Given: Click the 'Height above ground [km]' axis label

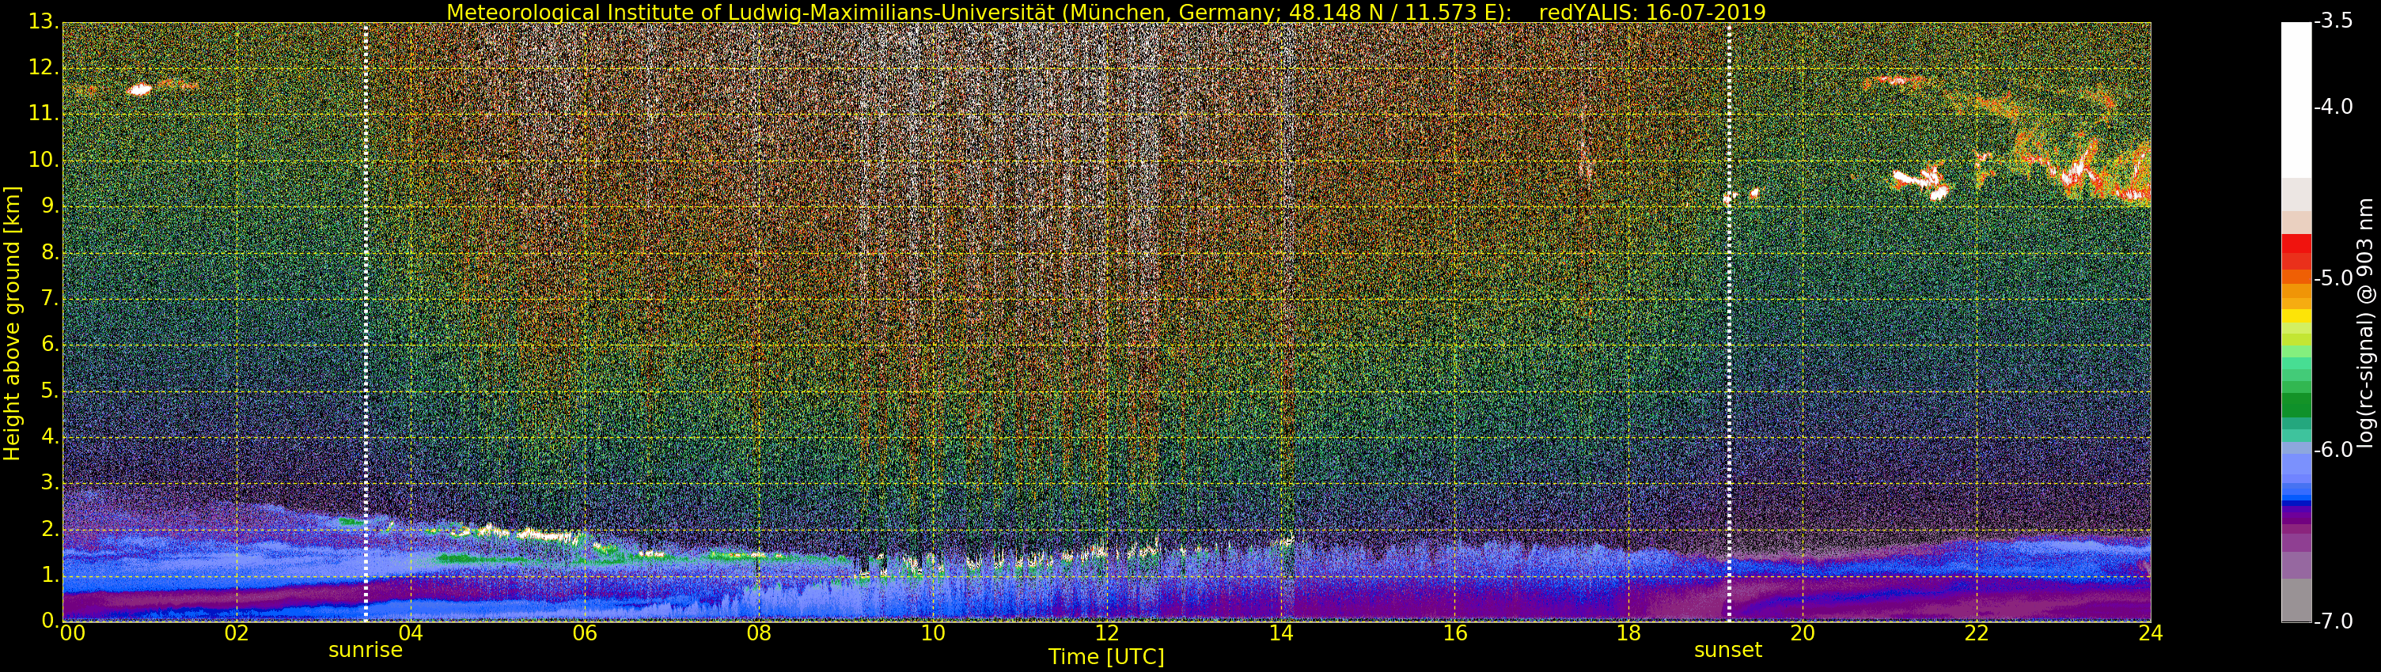Looking at the screenshot, I should pos(12,323).
